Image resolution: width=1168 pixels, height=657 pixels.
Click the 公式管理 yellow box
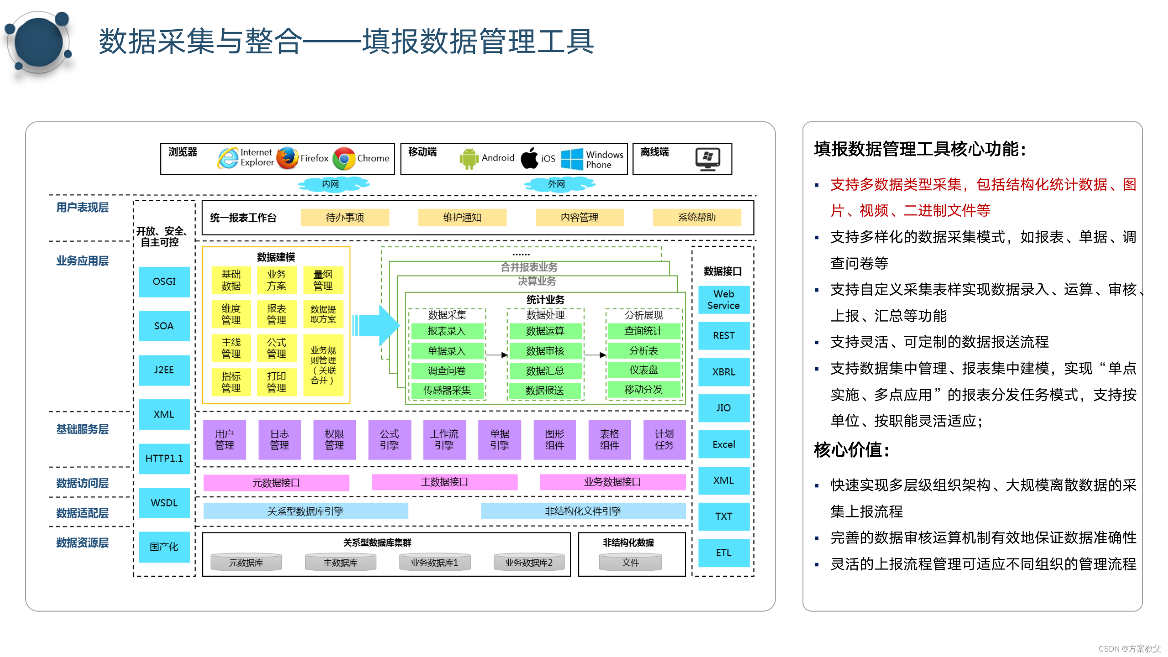276,348
